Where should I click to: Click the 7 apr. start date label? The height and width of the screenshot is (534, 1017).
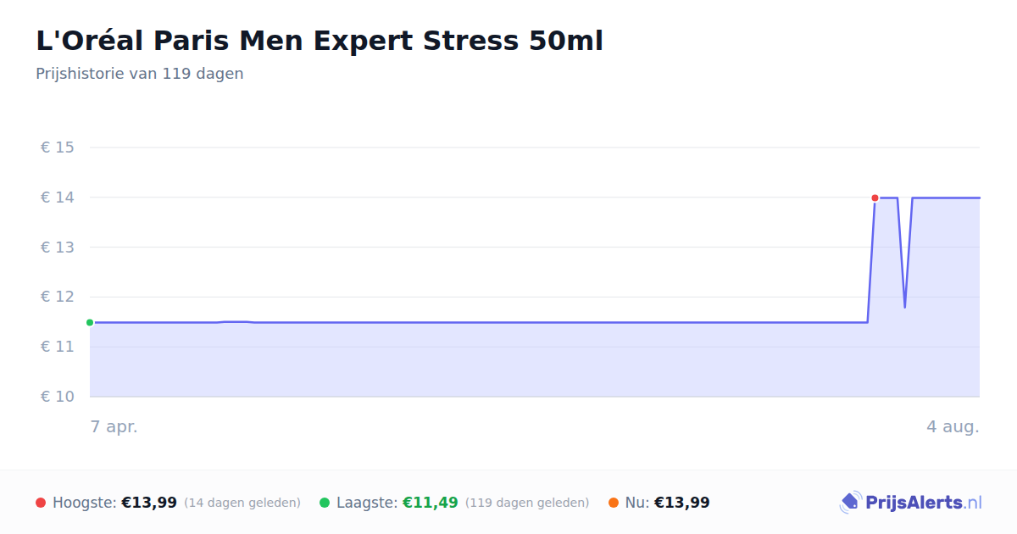click(114, 427)
